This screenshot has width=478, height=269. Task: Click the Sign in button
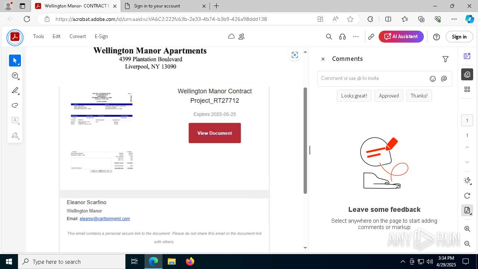click(459, 37)
